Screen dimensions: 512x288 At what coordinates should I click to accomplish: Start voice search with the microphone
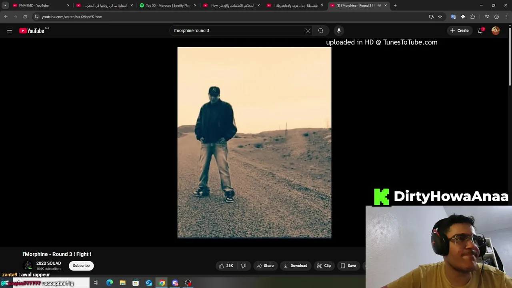pos(339,30)
